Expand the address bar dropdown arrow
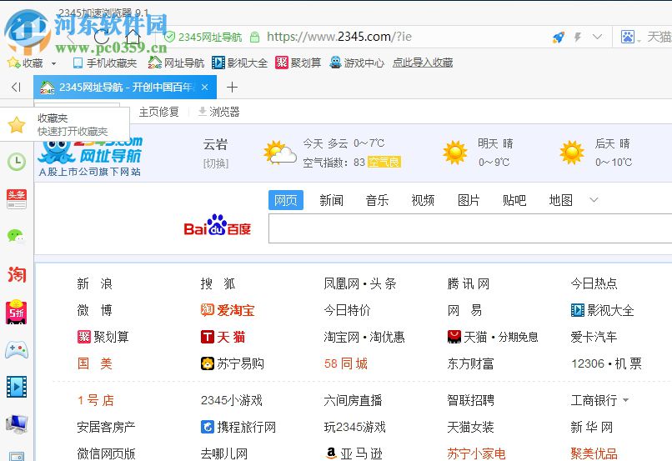Image resolution: width=672 pixels, height=461 pixels. click(x=597, y=37)
